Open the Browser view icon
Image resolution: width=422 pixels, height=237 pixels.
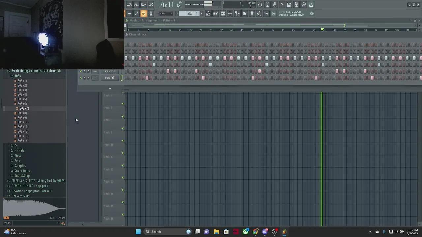coord(237,13)
